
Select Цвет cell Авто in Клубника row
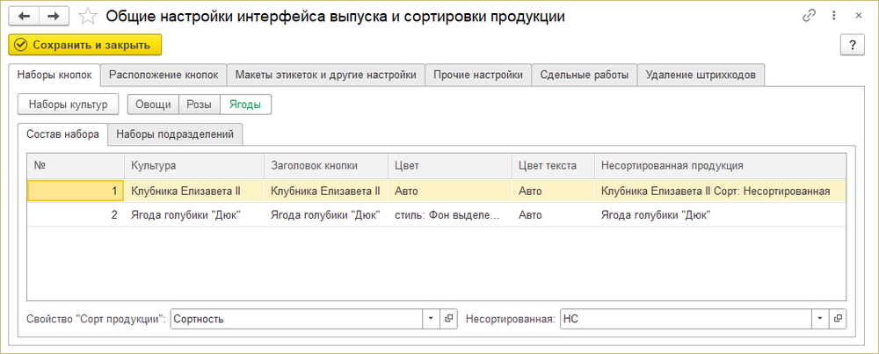pos(449,191)
